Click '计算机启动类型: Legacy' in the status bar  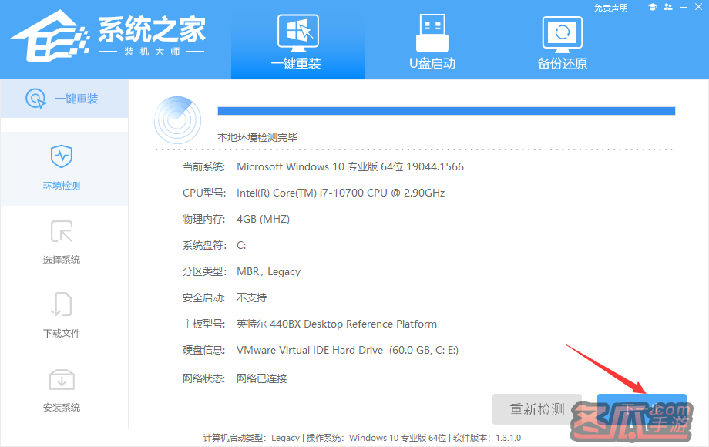[x=251, y=438]
